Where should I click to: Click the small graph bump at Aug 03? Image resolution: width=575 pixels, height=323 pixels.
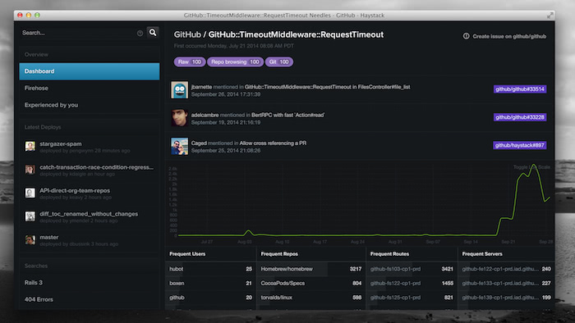pos(249,231)
